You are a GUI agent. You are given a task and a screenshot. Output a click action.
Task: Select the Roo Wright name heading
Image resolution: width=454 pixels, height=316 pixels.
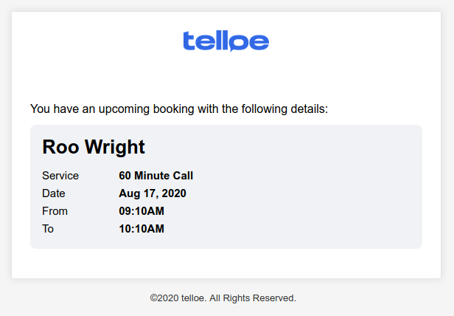(93, 147)
